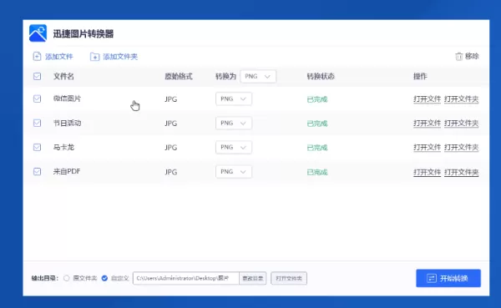This screenshot has height=308, width=501.
Task: Click the 打开文件夹 button at the bottom
Action: pos(289,278)
